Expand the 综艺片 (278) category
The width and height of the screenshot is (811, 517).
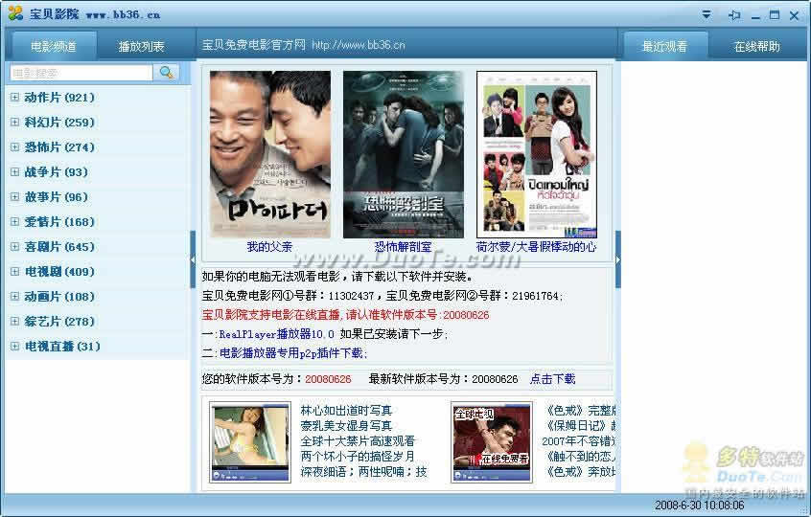14,322
